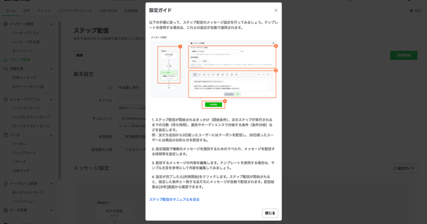Open メッセージリスト in the sidebar
427x224 pixels.
[26, 33]
